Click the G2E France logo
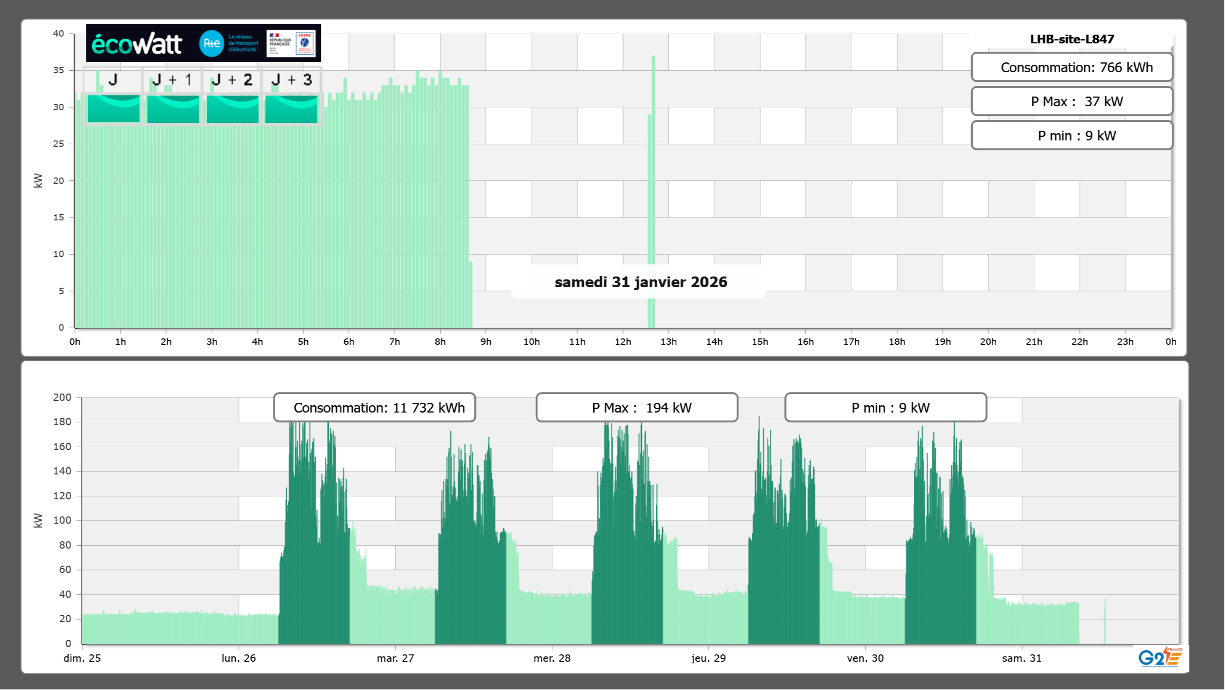The height and width of the screenshot is (690, 1225). [1160, 657]
